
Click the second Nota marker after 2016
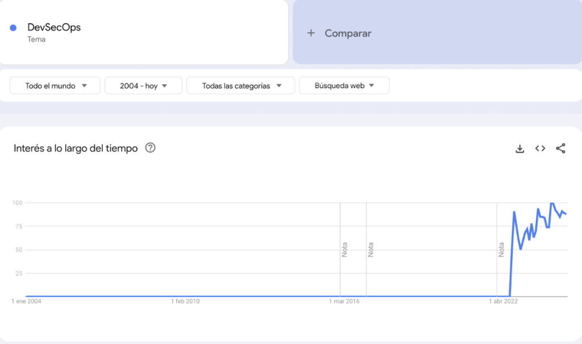click(371, 250)
